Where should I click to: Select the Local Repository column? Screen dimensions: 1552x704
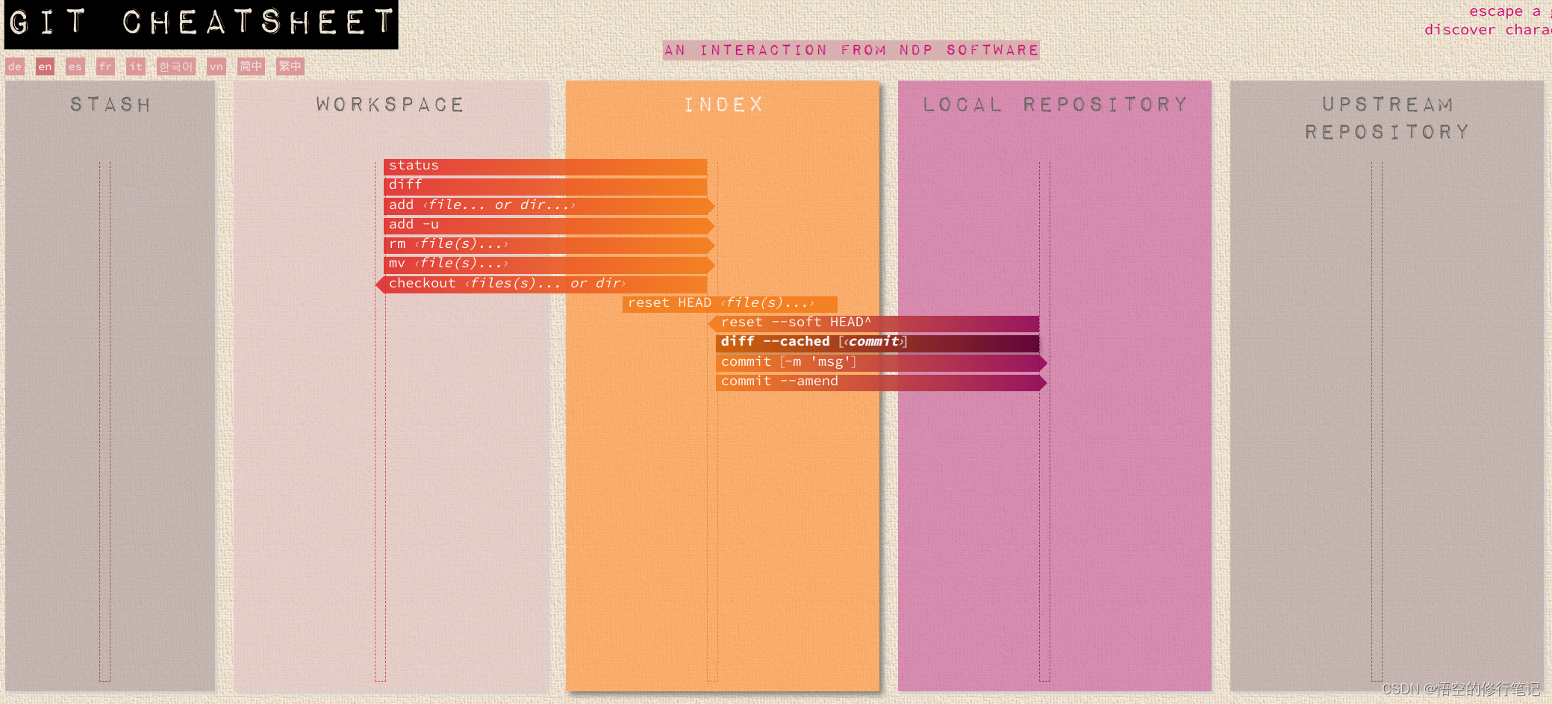1055,385
